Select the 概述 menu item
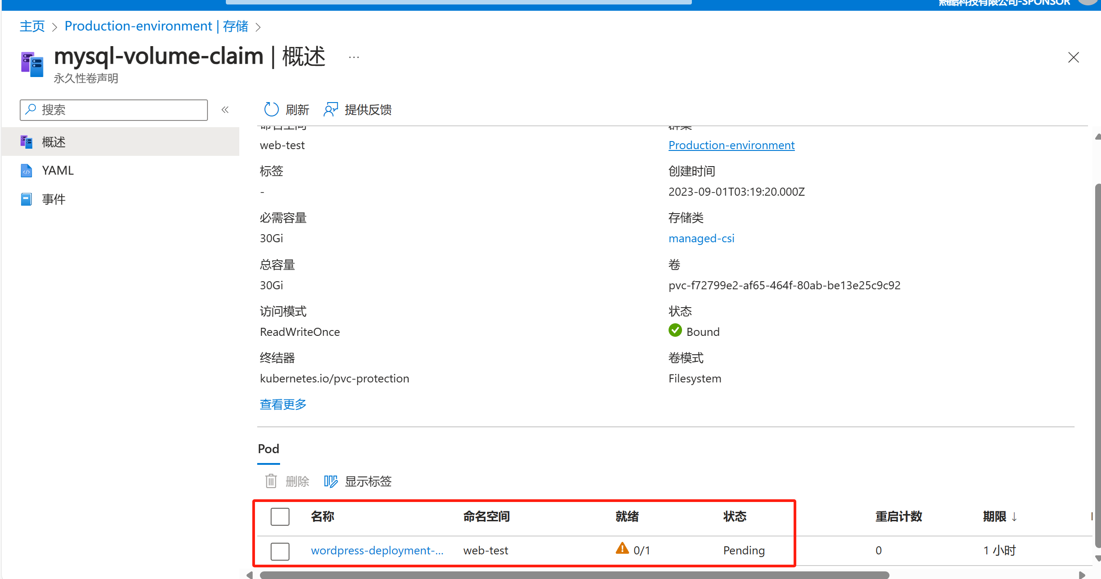 (54, 142)
